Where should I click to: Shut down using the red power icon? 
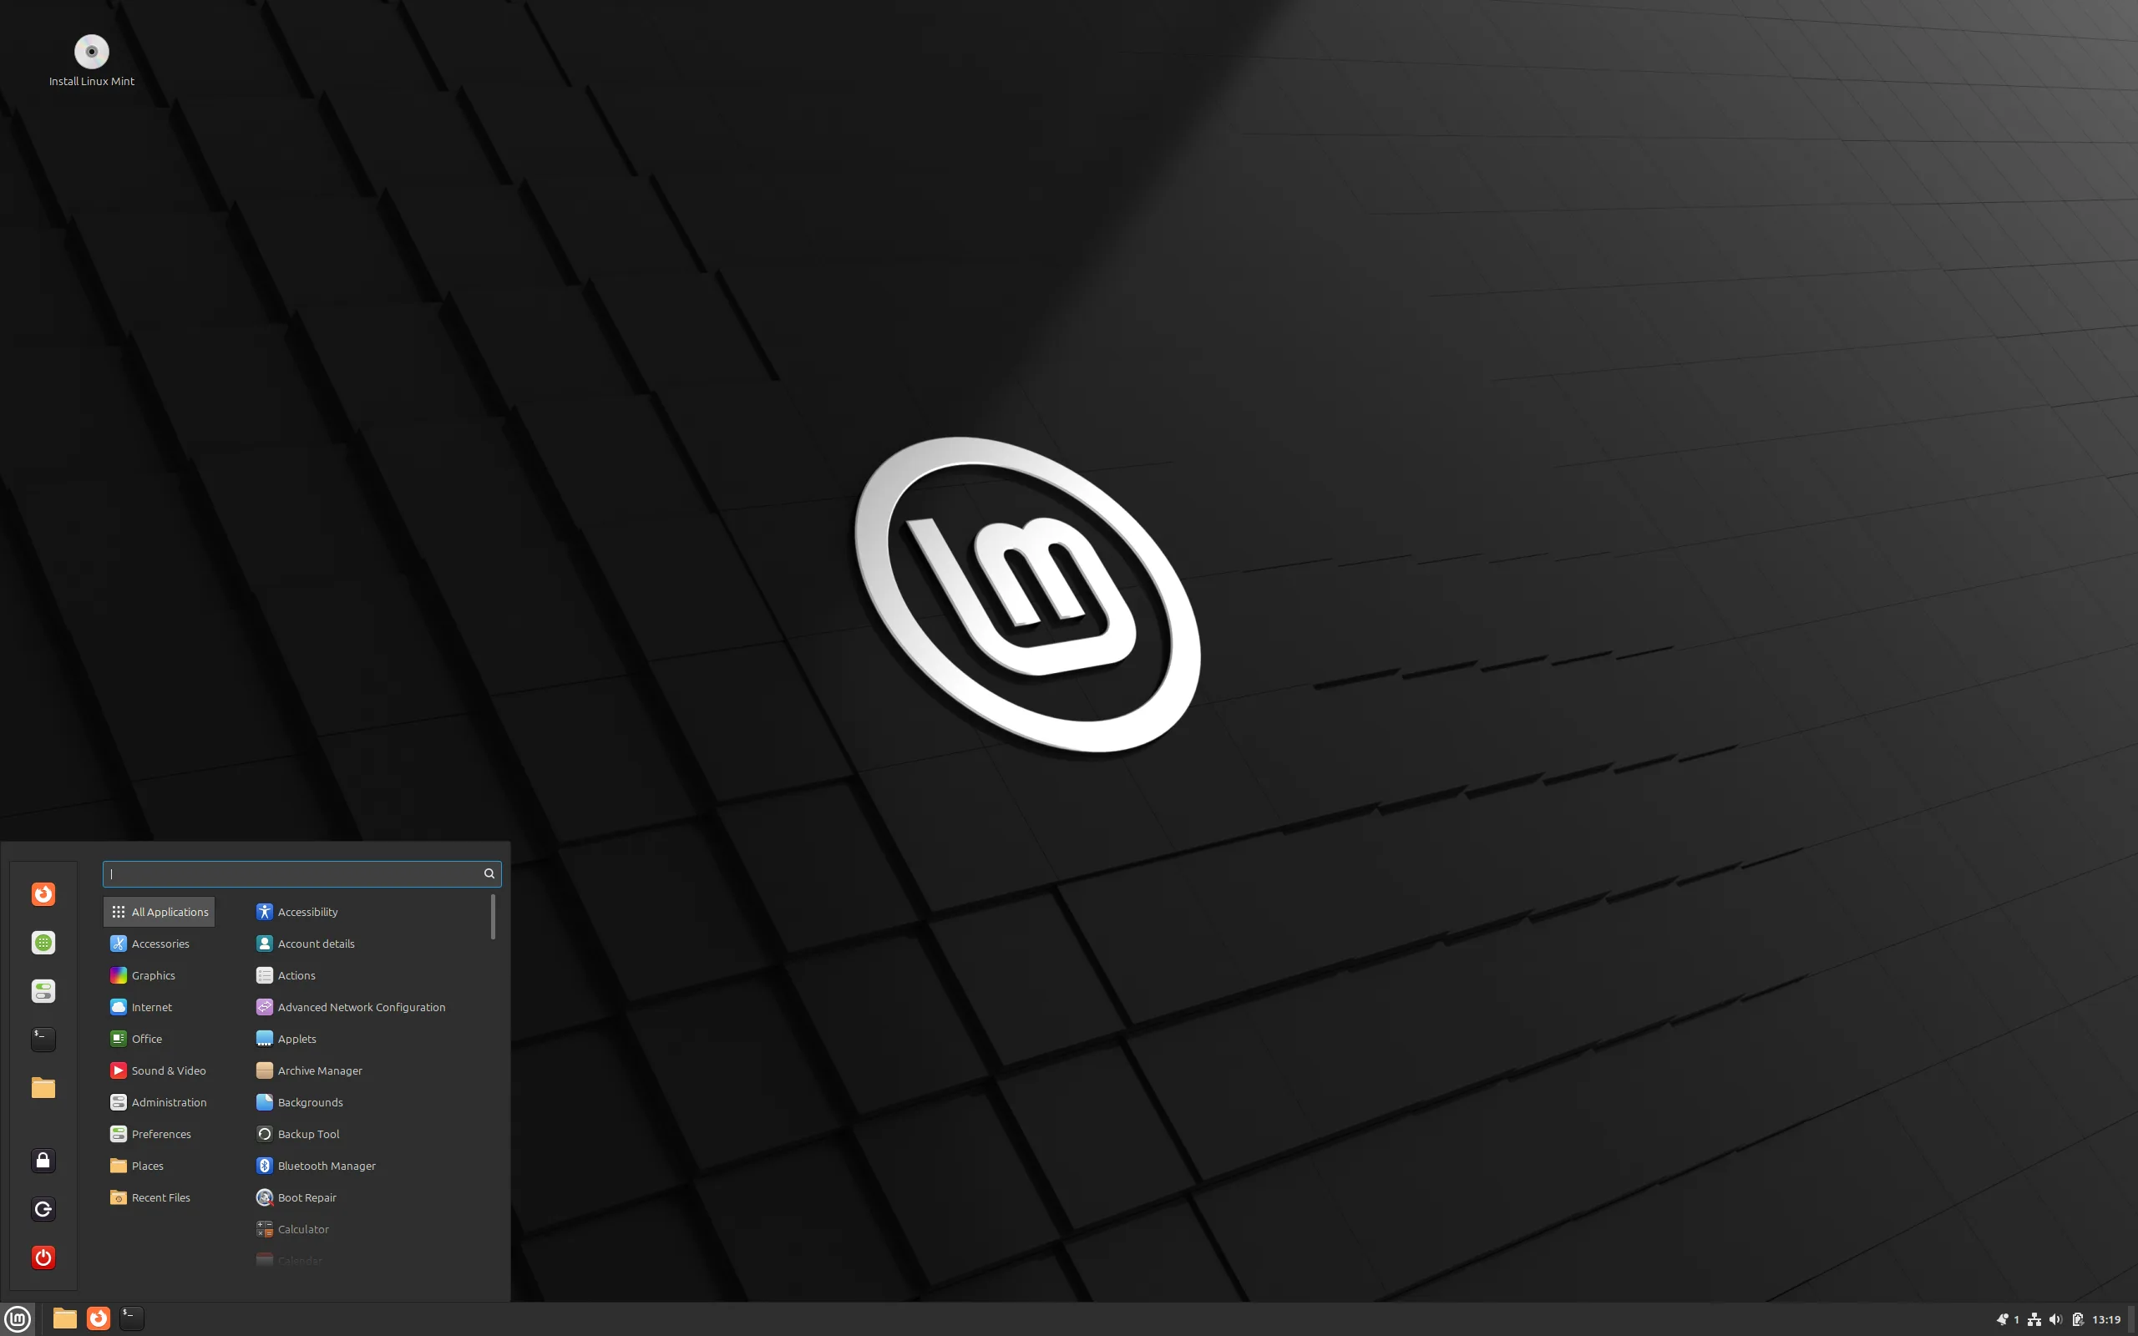(x=43, y=1258)
